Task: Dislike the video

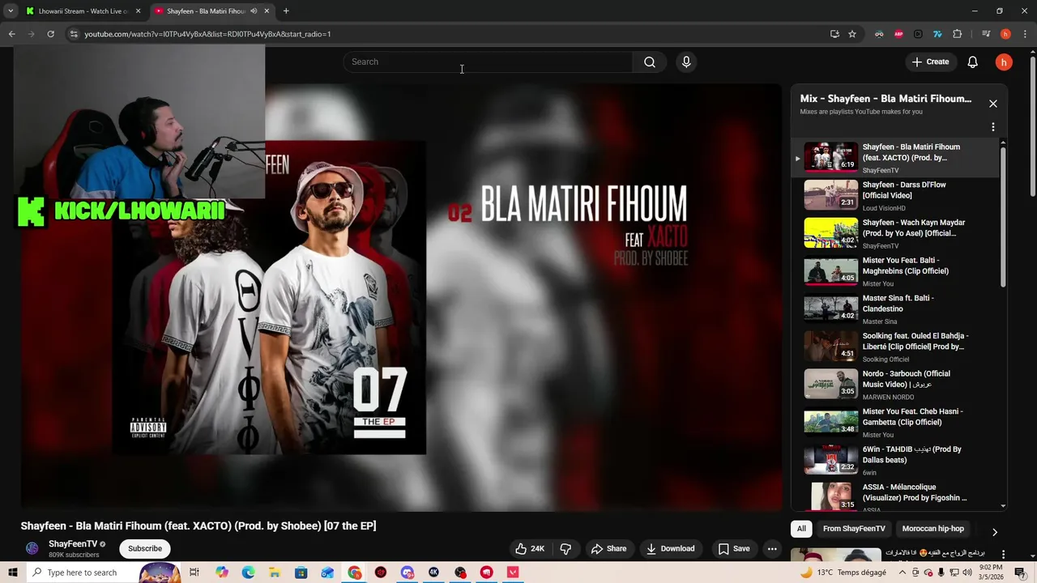Action: [565, 549]
